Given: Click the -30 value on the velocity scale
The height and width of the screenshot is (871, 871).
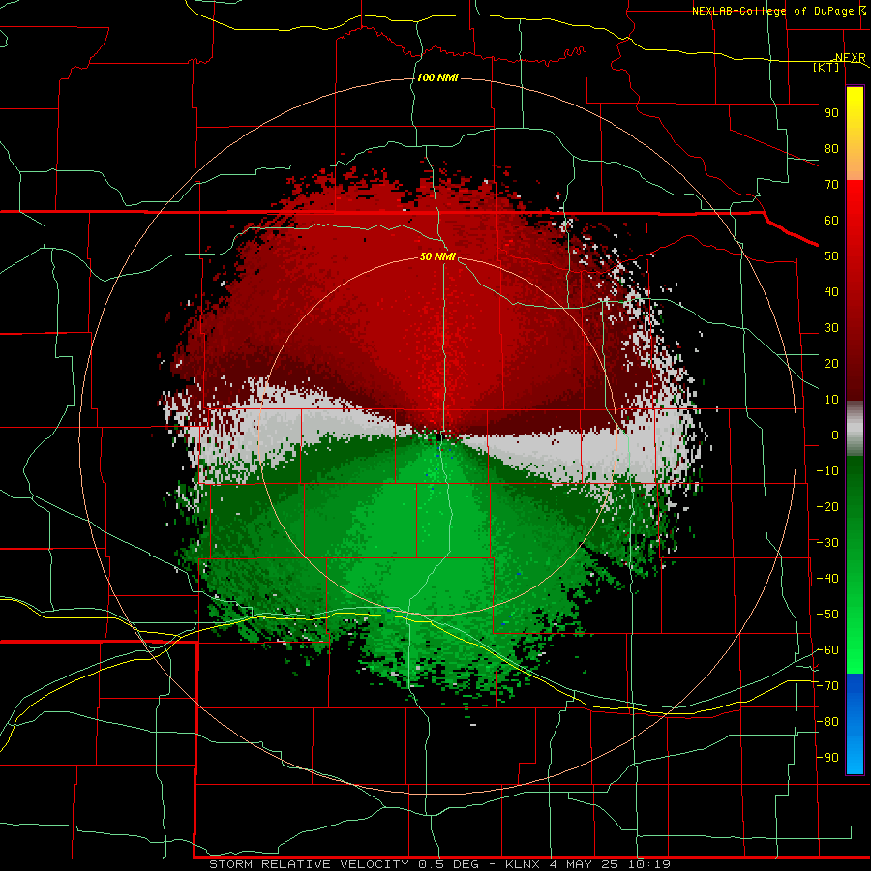Looking at the screenshot, I should pyautogui.click(x=827, y=543).
